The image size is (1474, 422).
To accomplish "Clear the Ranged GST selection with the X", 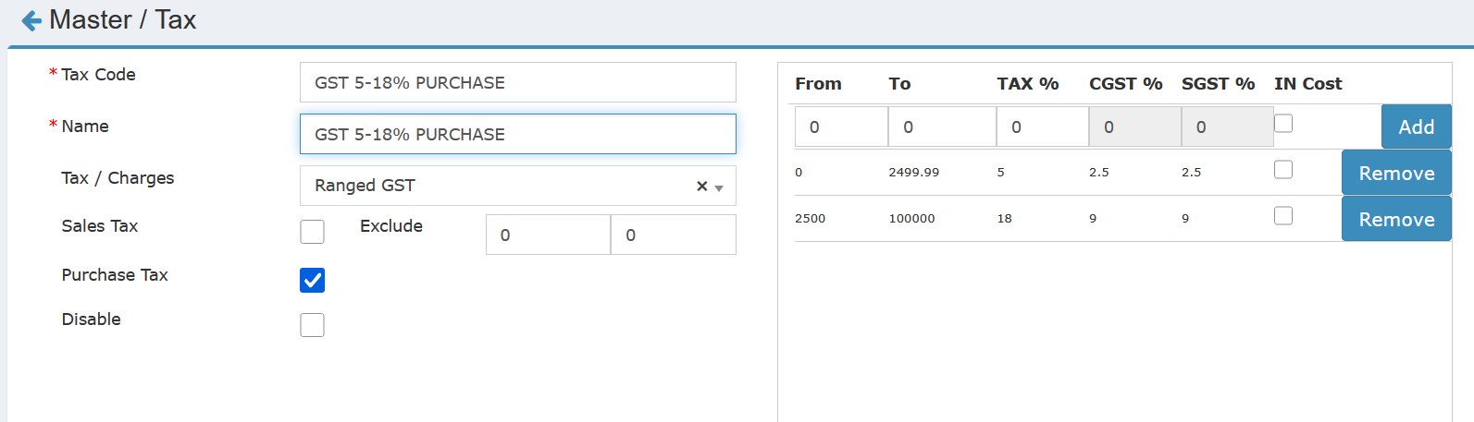I will point(701,187).
